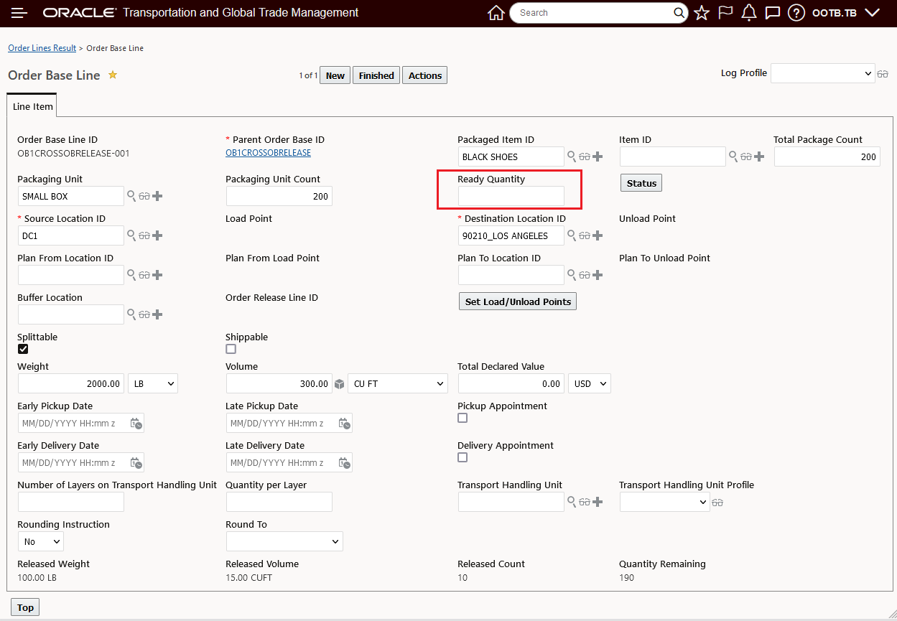Uncheck the Splittable checkbox

pos(23,349)
